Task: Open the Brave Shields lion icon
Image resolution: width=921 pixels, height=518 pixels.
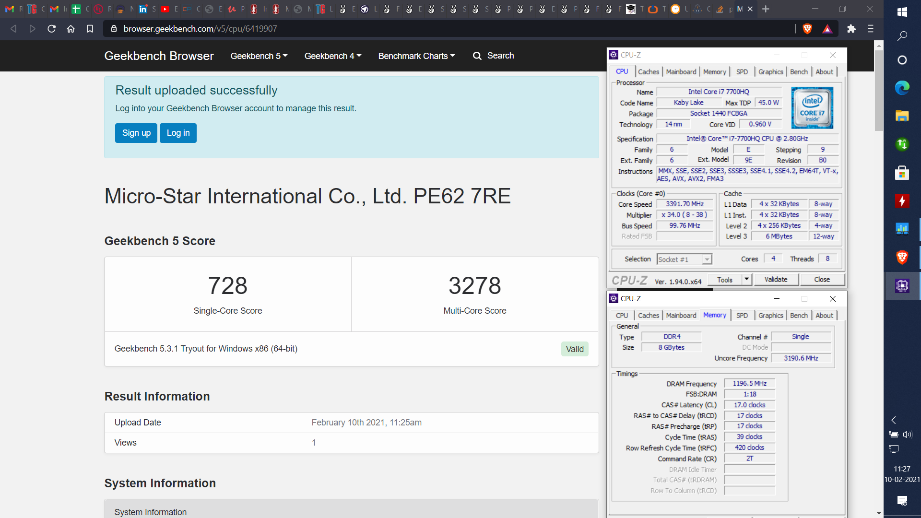Action: (807, 29)
